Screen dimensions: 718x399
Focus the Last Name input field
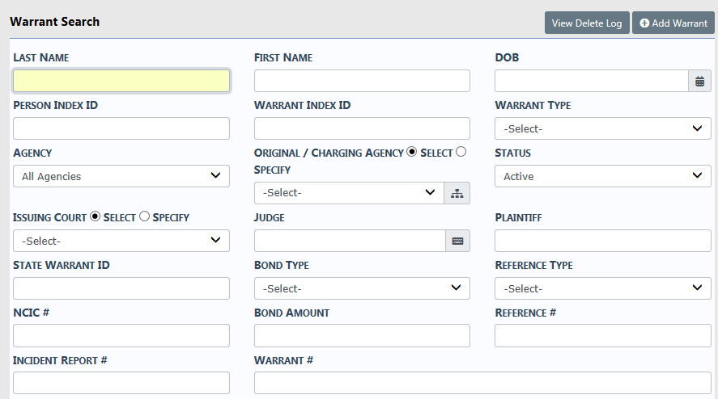(x=121, y=81)
